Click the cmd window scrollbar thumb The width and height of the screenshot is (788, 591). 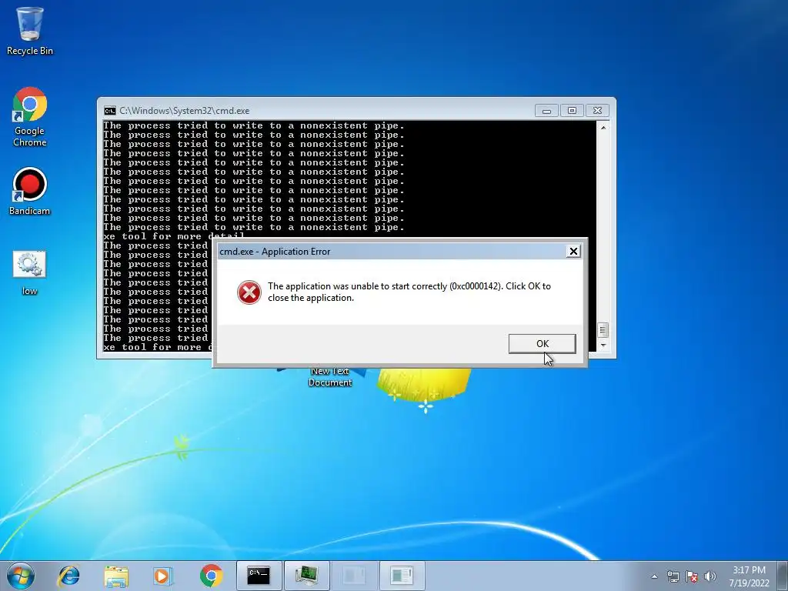[x=603, y=330]
